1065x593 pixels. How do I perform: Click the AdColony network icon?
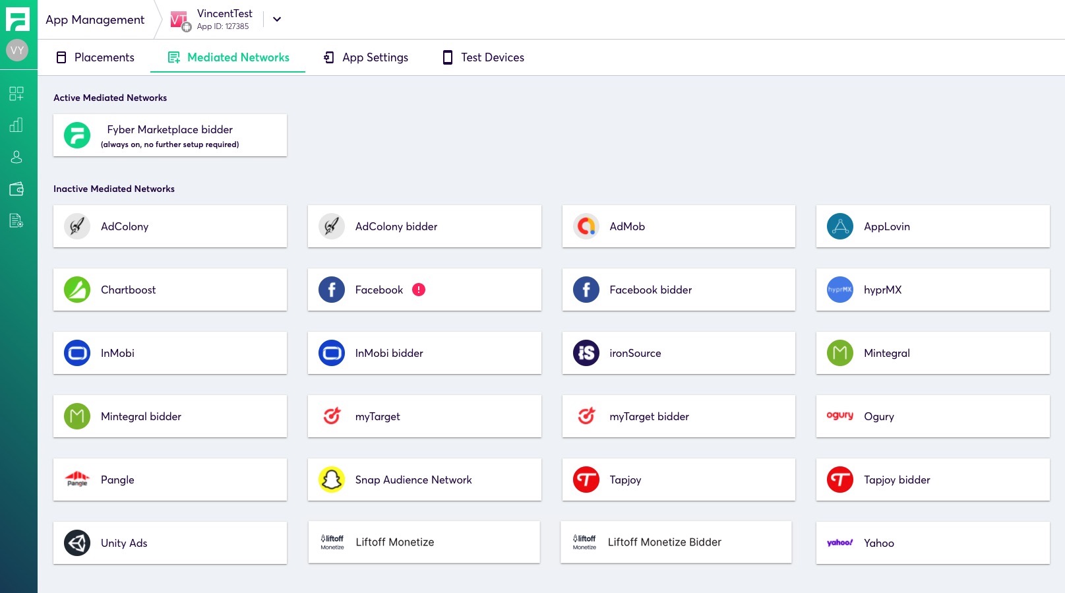tap(77, 226)
